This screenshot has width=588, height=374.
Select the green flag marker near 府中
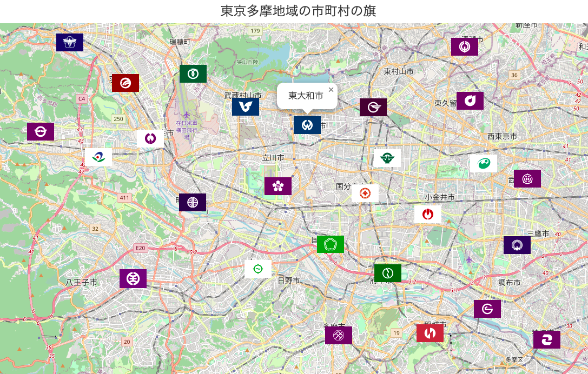(x=388, y=273)
